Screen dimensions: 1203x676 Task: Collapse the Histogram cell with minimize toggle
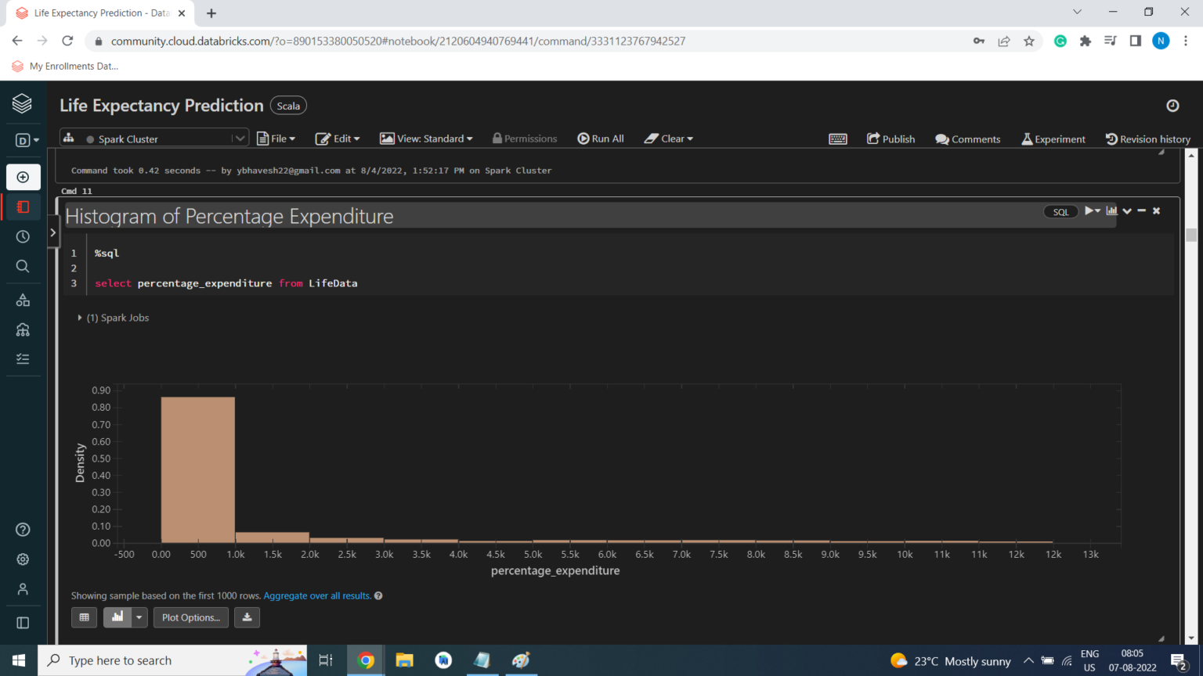coord(1142,210)
